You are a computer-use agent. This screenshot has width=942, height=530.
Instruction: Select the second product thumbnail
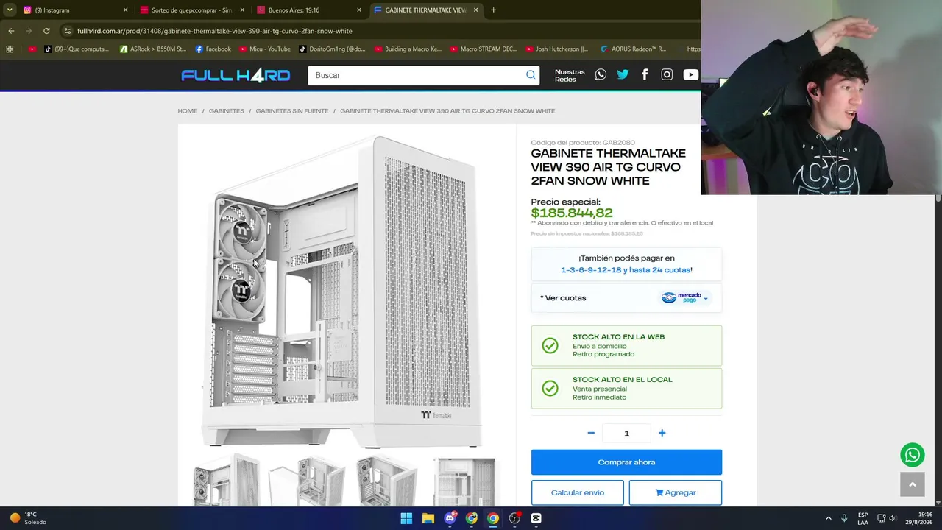click(x=306, y=481)
